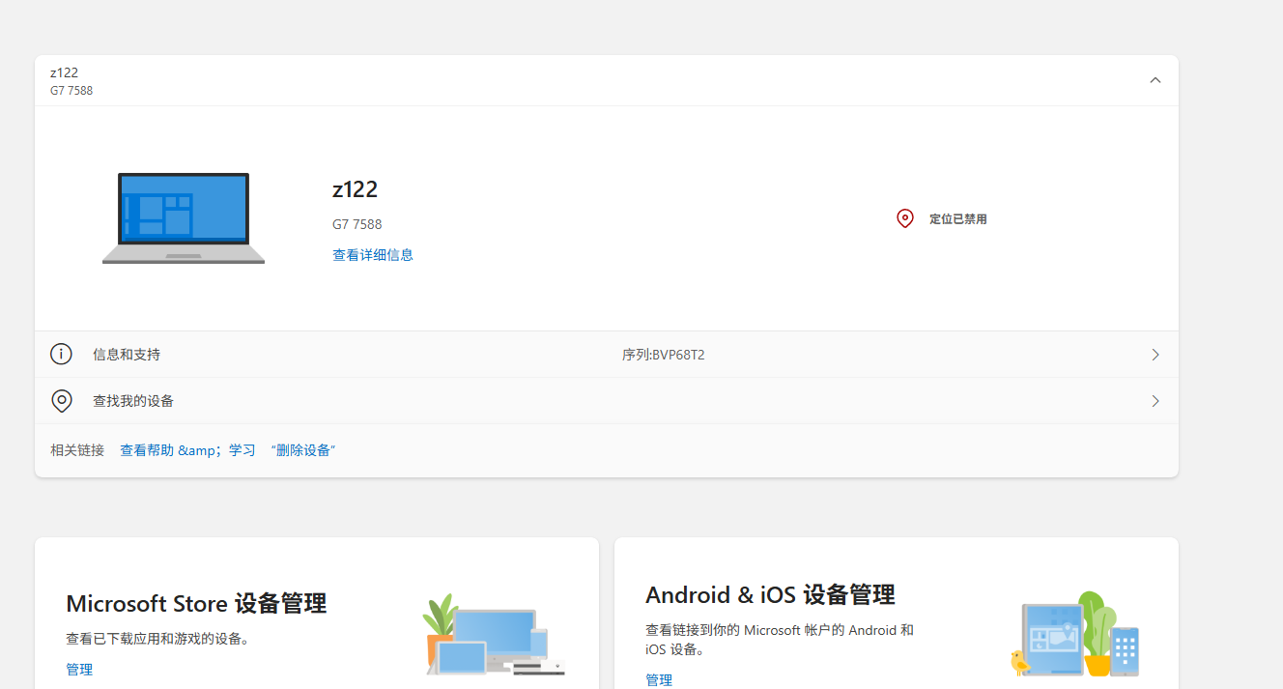The width and height of the screenshot is (1283, 689).
Task: Click the 删除设备 link
Action: (x=303, y=450)
